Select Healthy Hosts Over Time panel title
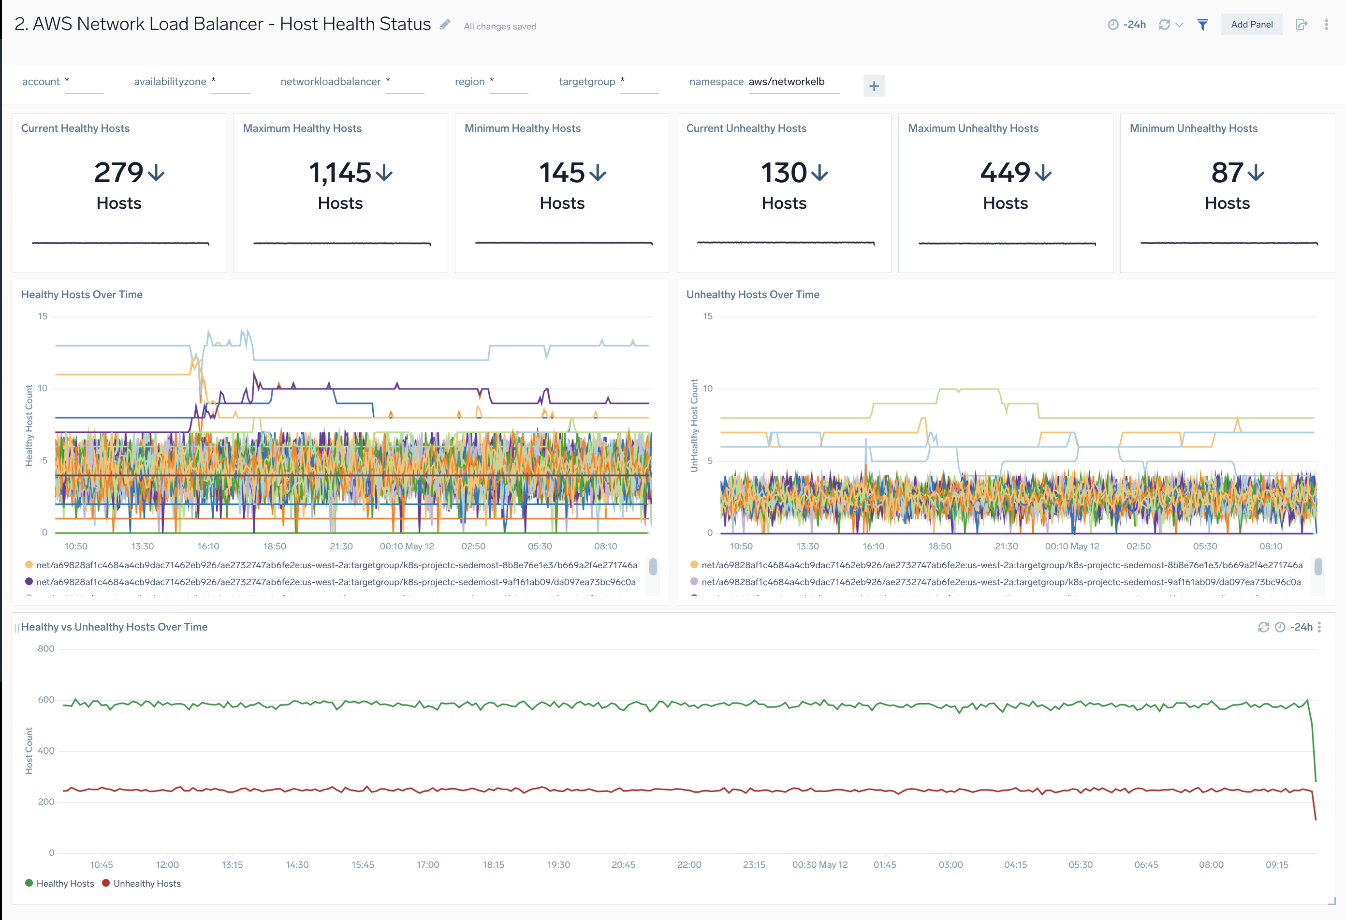Viewport: 1345px width, 920px height. coord(82,294)
